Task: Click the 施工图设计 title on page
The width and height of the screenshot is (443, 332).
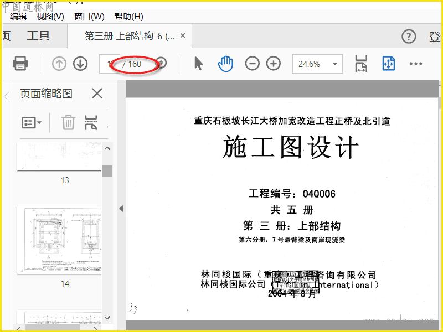Action: (x=291, y=147)
